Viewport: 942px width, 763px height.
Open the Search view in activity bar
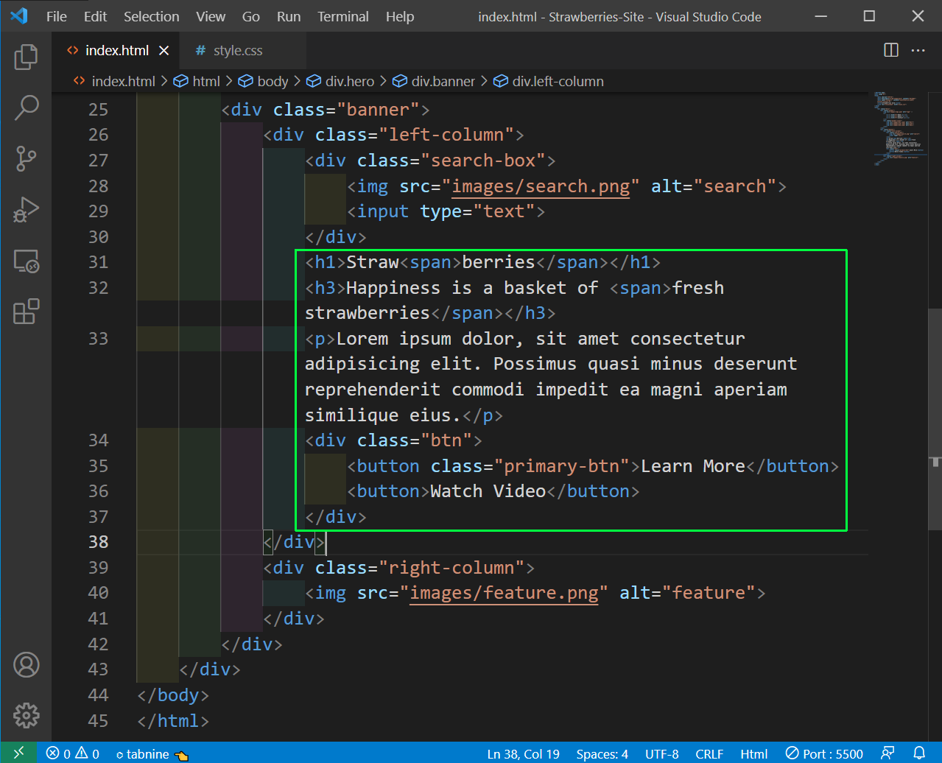(x=26, y=108)
